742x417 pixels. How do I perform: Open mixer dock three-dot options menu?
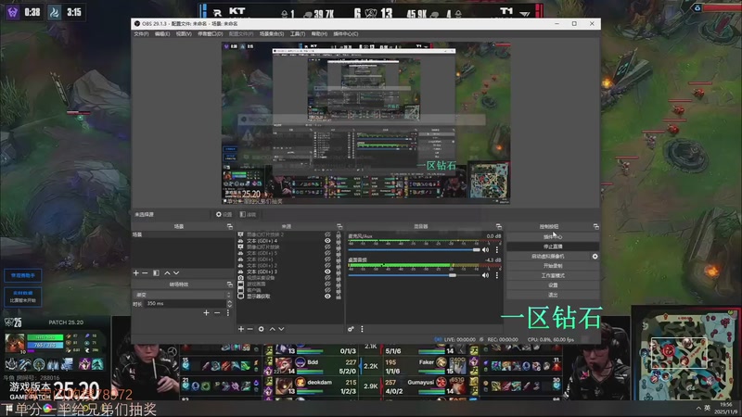tap(362, 329)
